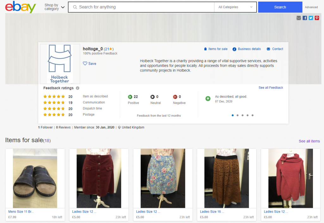Select third feedback carousel dot
Image resolution: width=324 pixels, height=223 pixels.
[x=243, y=115]
